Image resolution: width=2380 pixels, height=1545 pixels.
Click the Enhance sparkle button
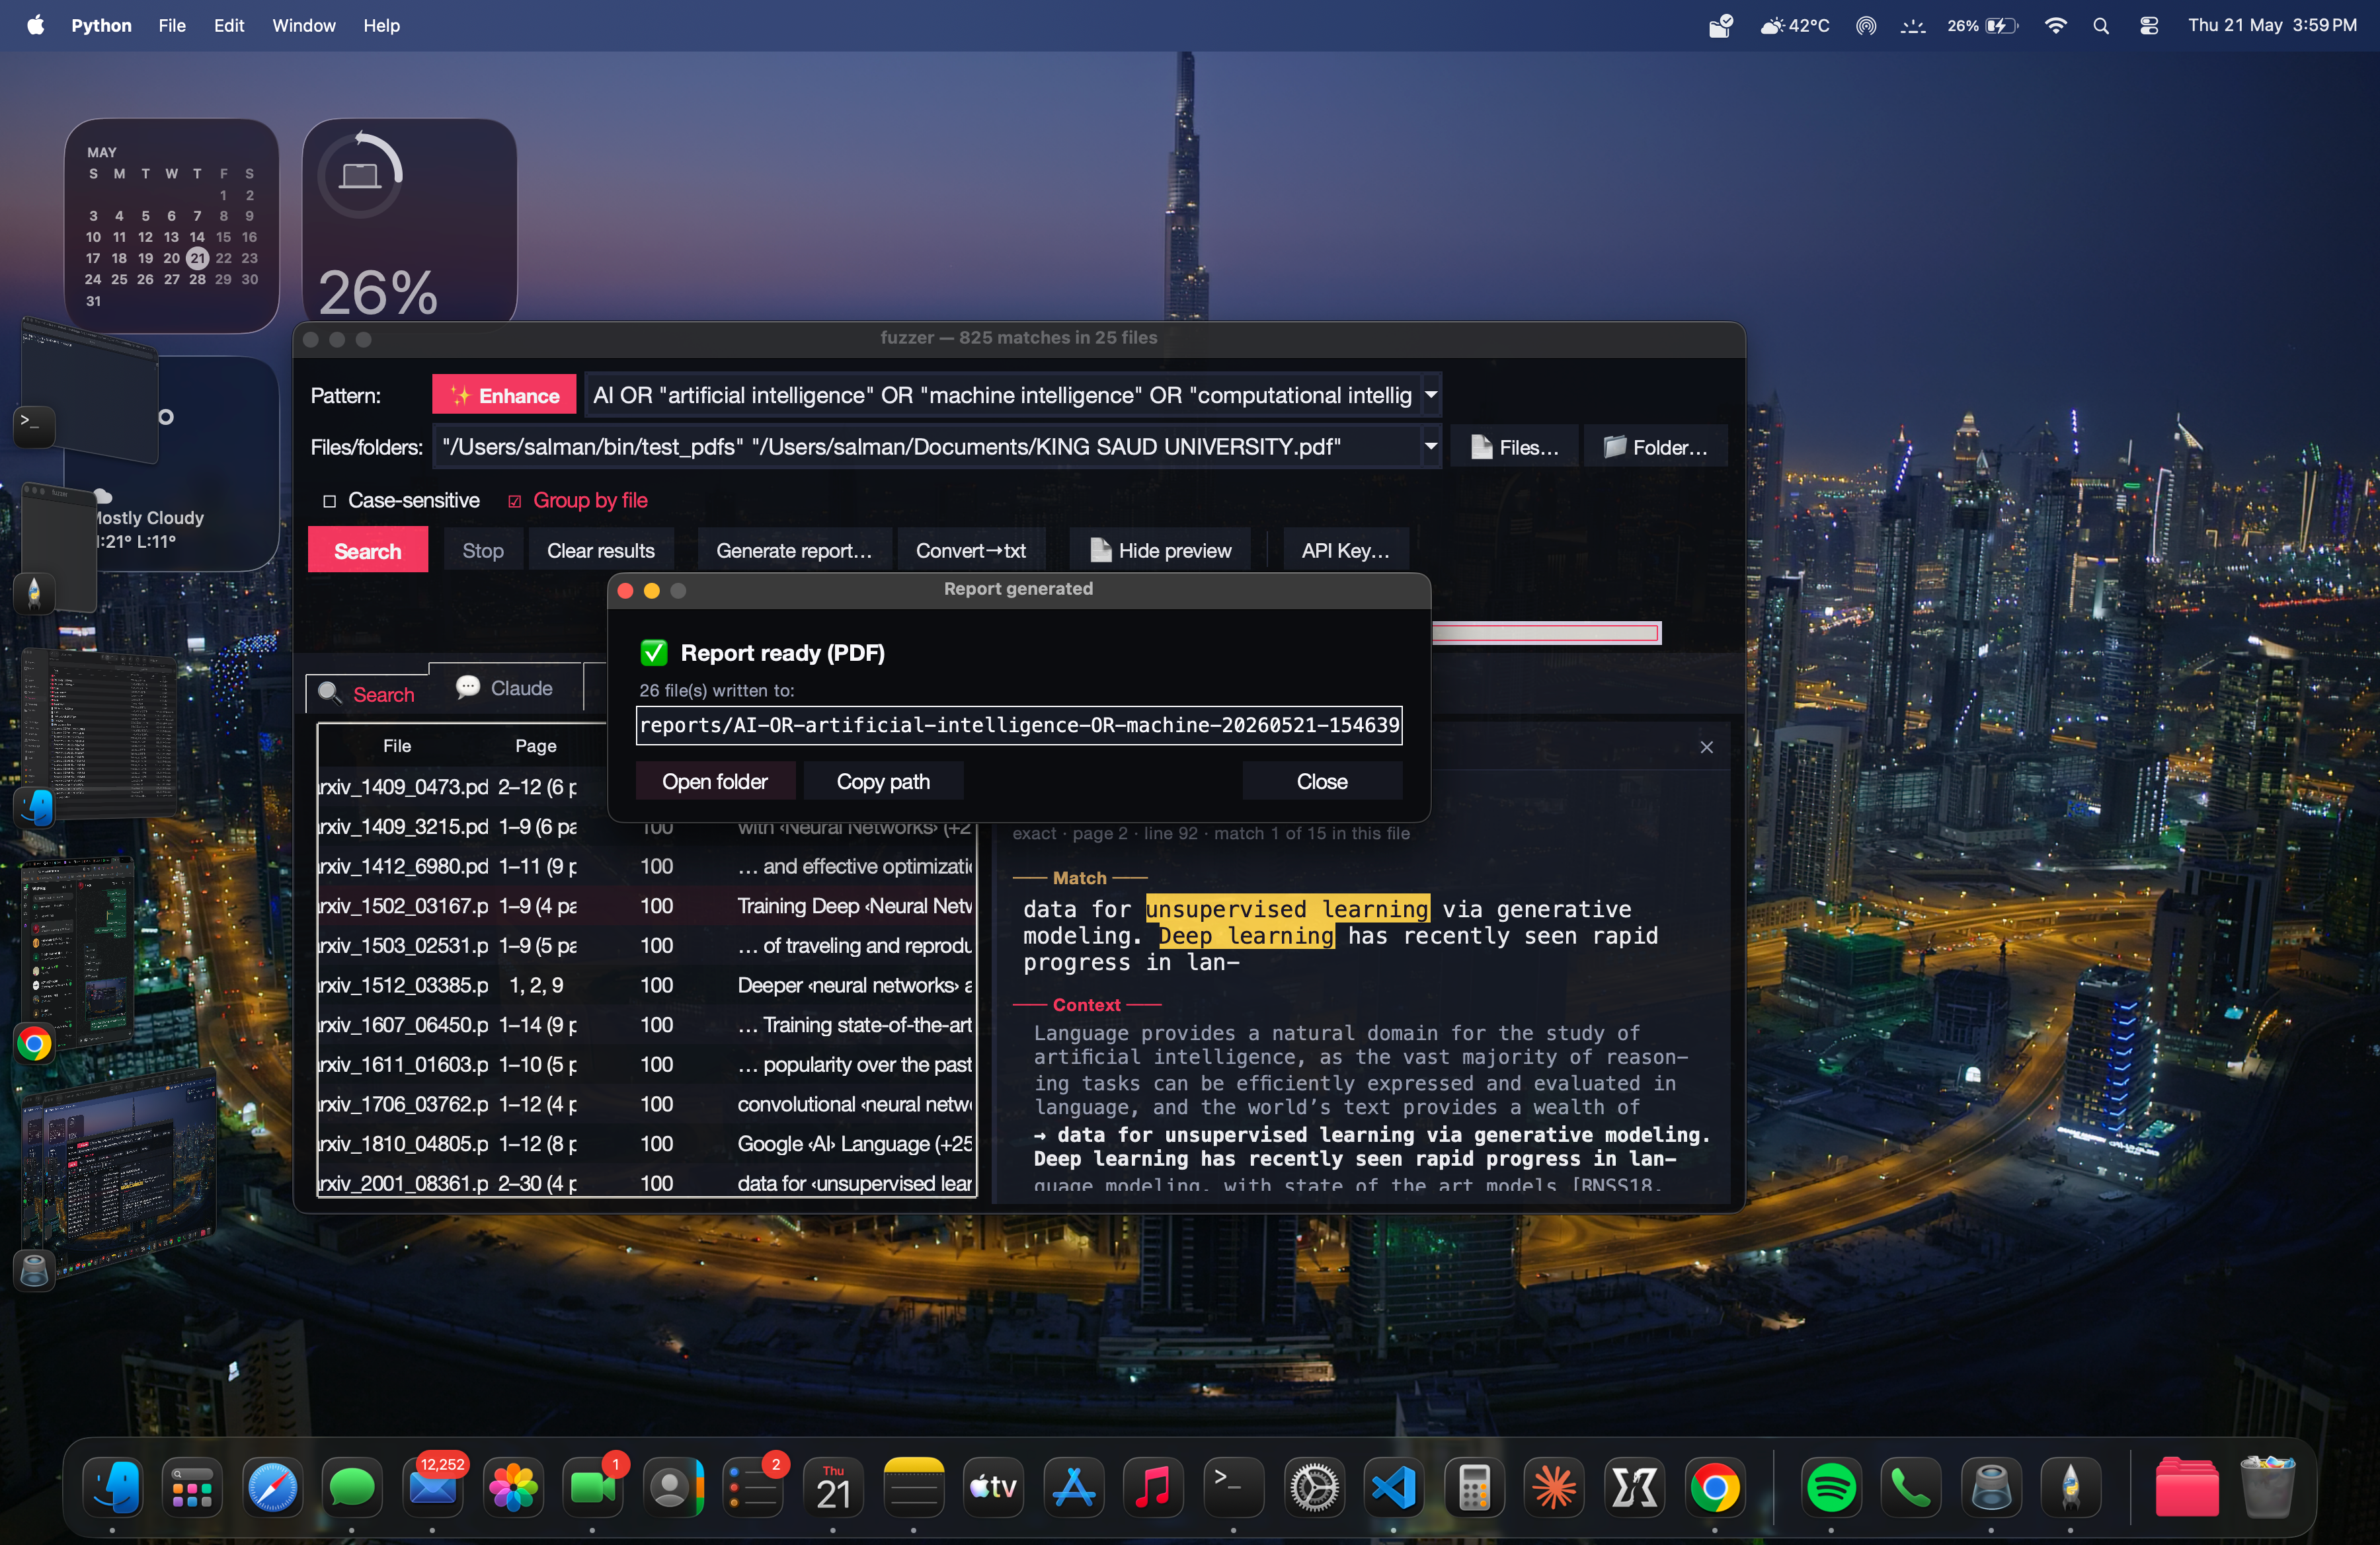pos(504,395)
